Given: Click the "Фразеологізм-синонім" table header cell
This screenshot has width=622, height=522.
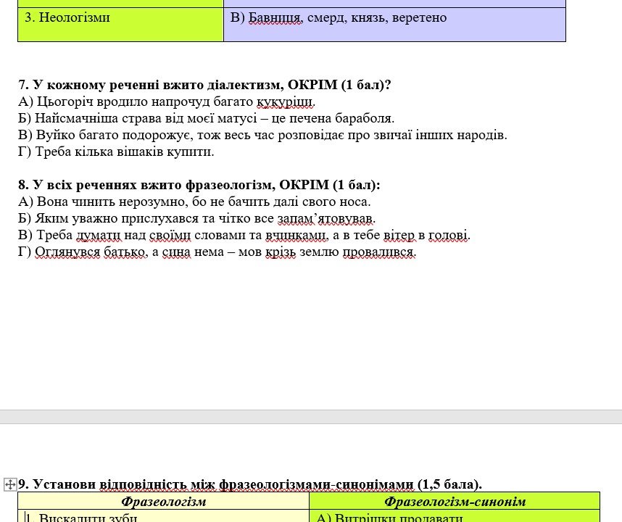Looking at the screenshot, I should coord(455,502).
